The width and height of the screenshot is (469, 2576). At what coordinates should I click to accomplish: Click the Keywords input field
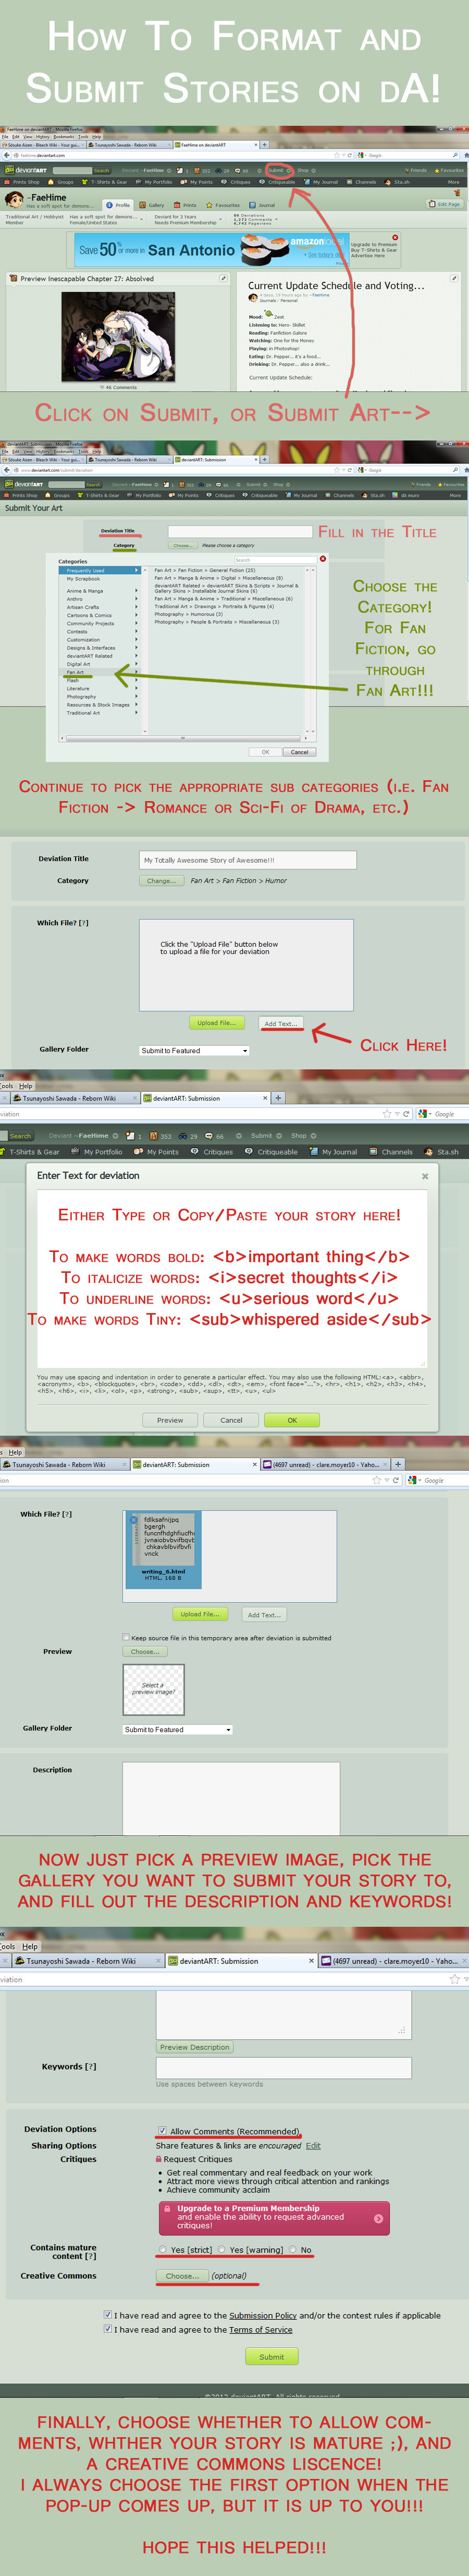(283, 2068)
